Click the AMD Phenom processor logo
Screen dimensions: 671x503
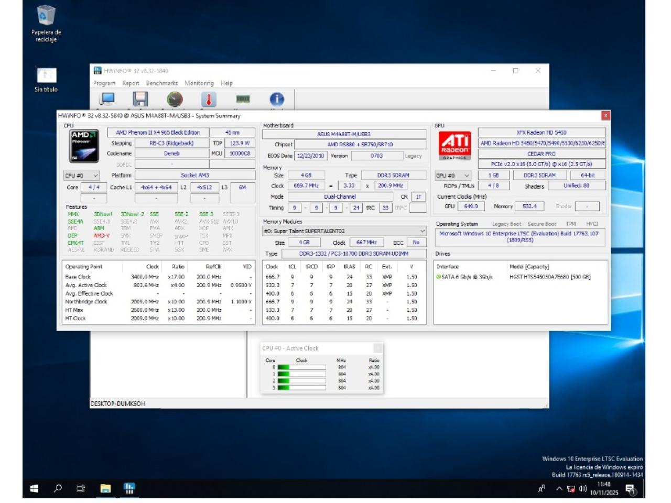(84, 146)
